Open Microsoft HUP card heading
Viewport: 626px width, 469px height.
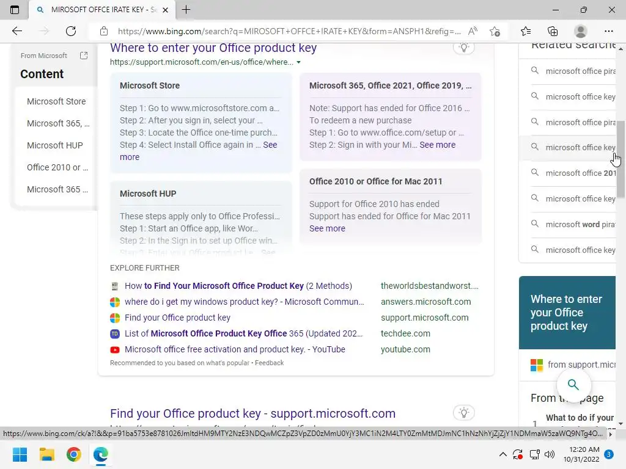point(148,194)
